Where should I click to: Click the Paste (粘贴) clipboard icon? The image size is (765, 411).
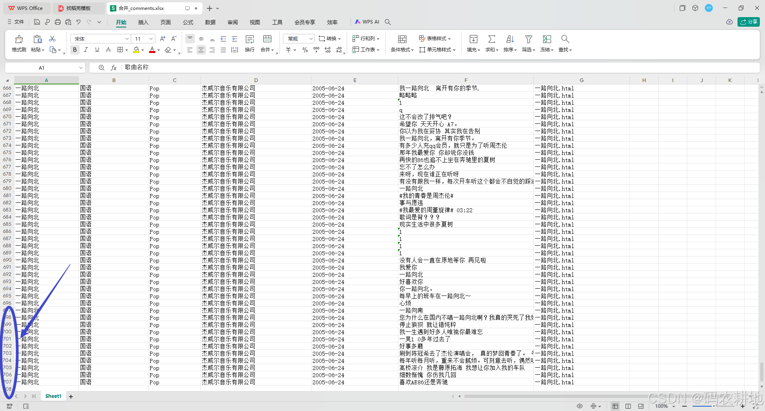(37, 39)
